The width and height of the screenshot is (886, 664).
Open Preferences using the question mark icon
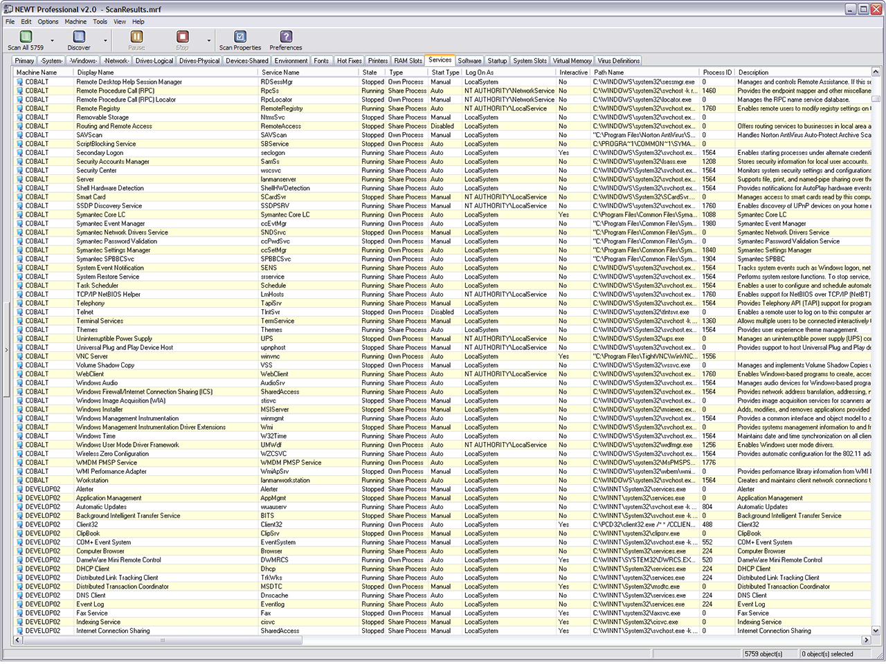286,37
